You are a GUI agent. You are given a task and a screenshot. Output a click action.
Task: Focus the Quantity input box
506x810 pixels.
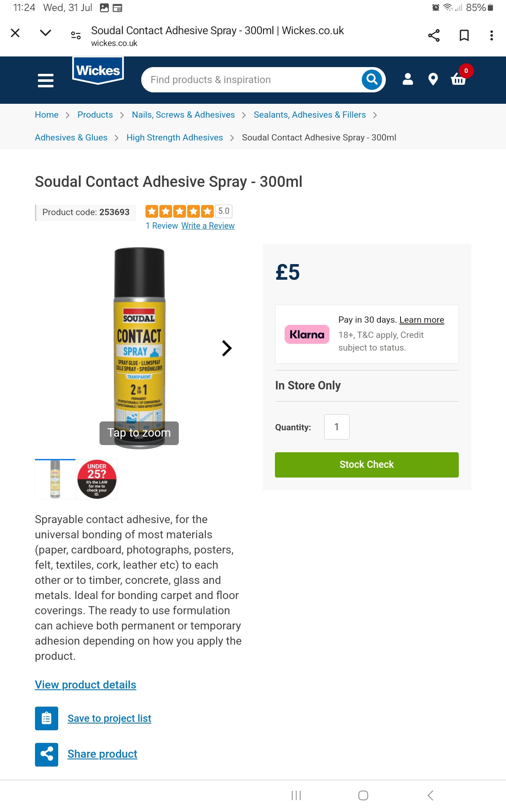(x=336, y=427)
